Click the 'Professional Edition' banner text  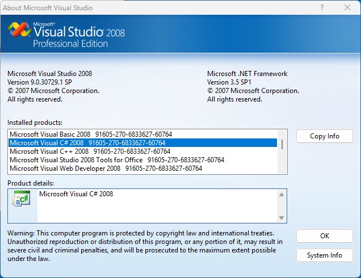70,44
